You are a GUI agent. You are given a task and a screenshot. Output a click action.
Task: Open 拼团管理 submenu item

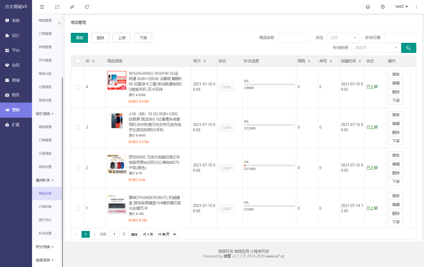point(45,47)
